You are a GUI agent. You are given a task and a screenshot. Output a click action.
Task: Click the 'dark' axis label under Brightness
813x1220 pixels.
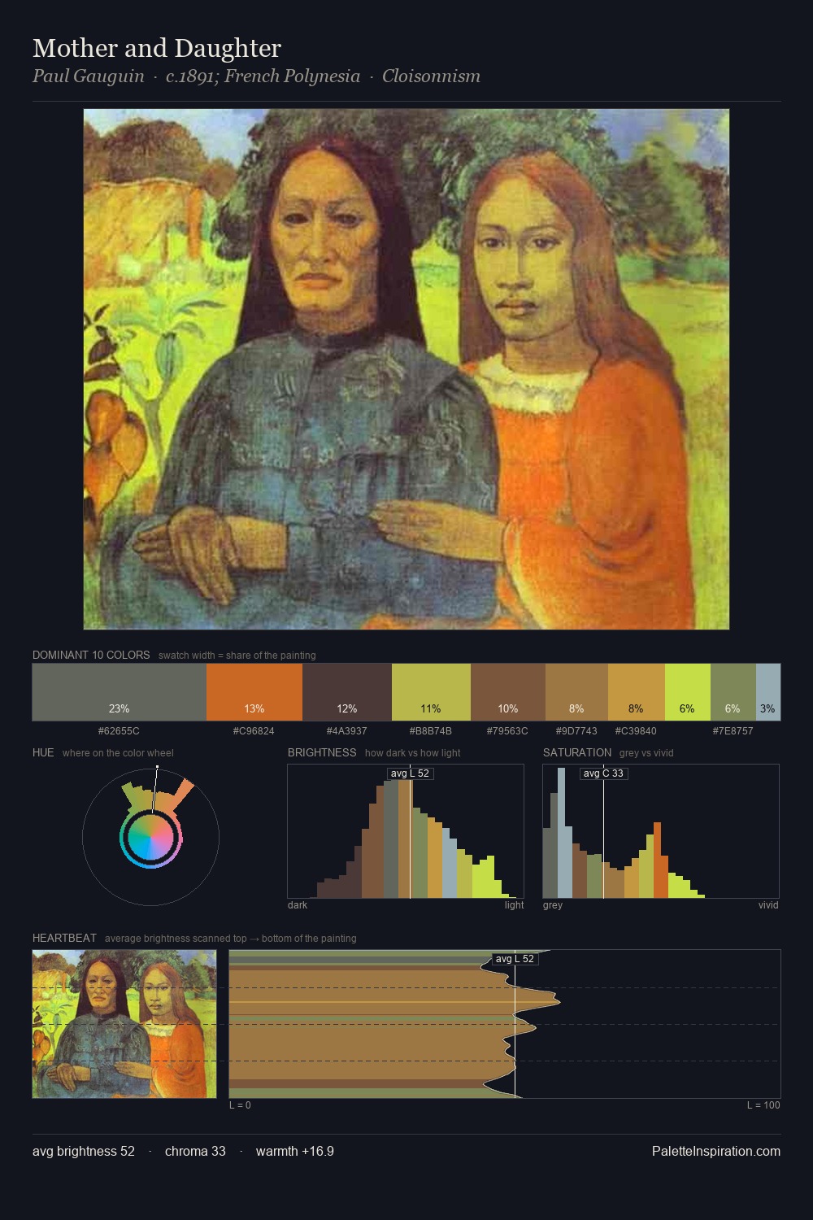(298, 905)
